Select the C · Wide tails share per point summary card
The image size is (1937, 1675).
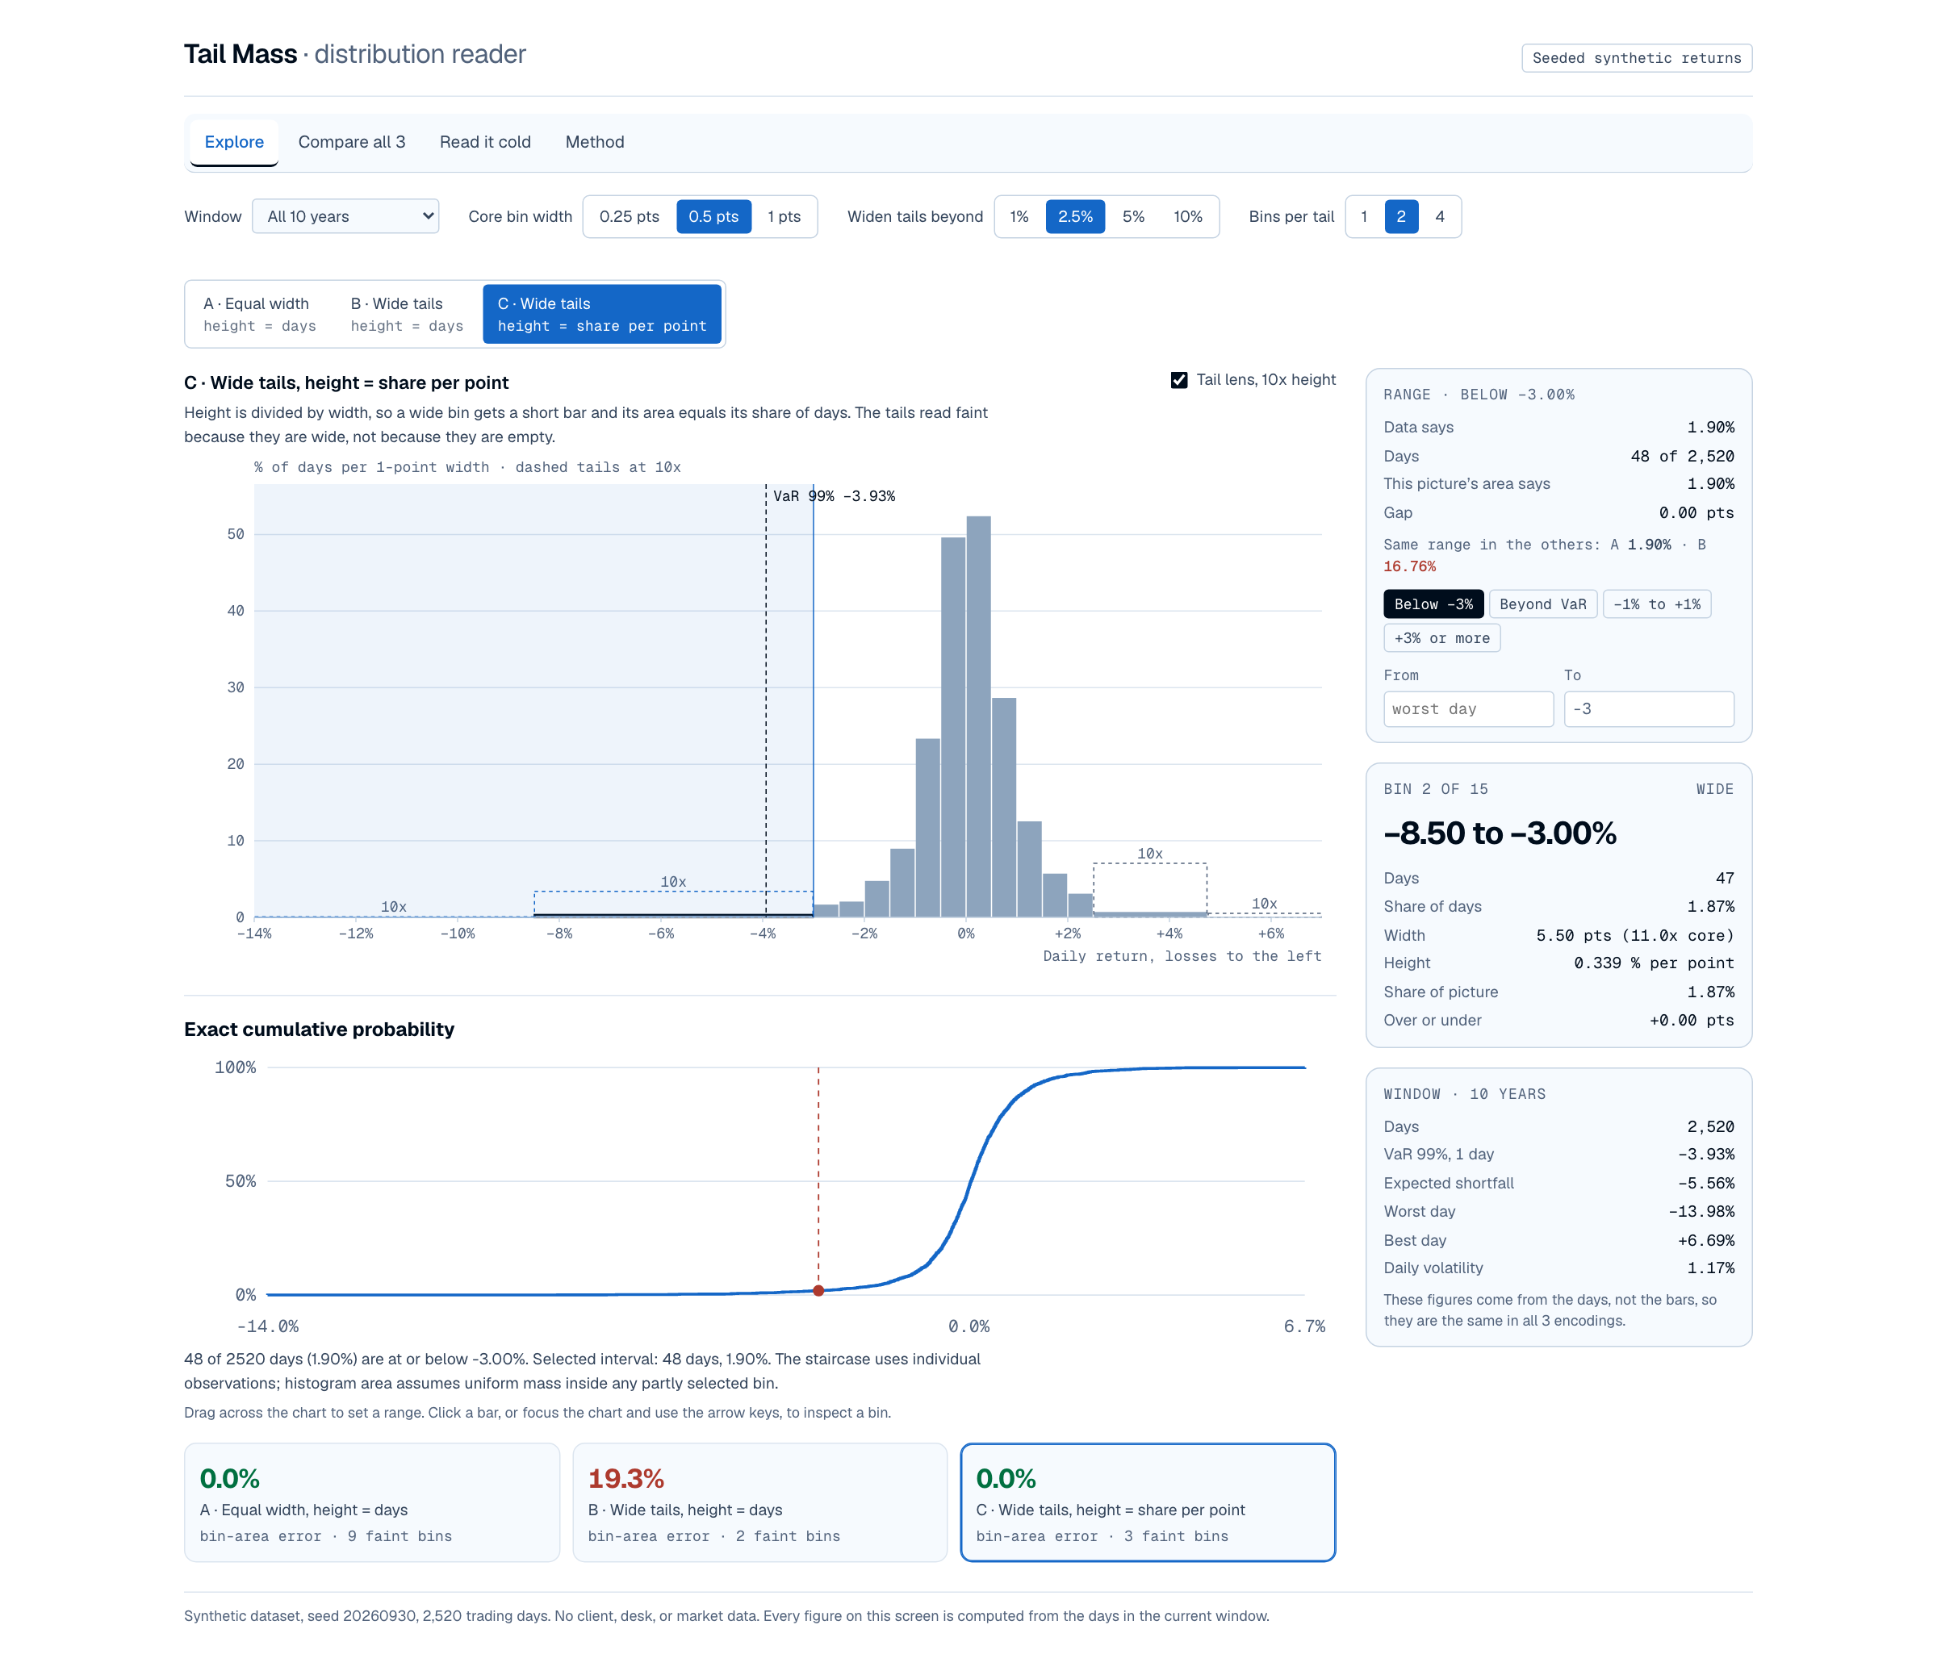1148,1502
